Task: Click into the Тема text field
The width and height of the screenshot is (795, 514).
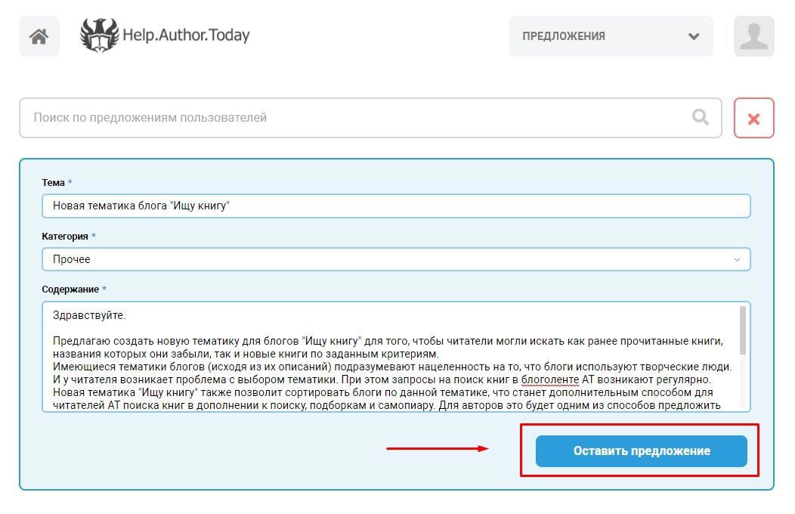Action: (395, 206)
